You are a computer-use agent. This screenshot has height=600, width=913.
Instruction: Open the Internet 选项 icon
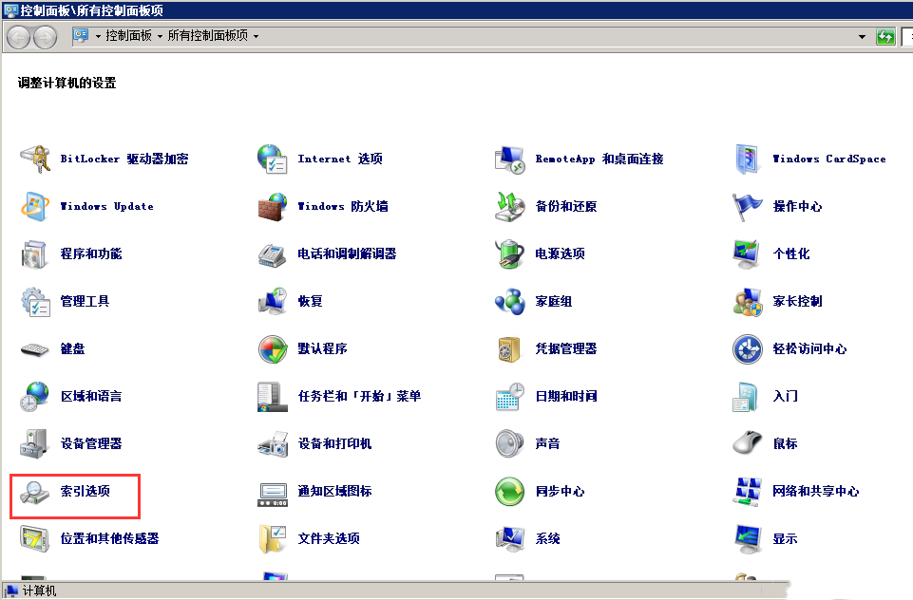[273, 159]
